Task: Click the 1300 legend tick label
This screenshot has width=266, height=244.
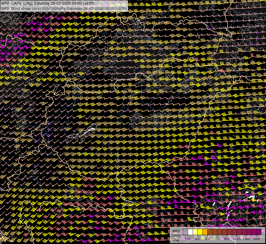Action: pyautogui.click(x=246, y=239)
